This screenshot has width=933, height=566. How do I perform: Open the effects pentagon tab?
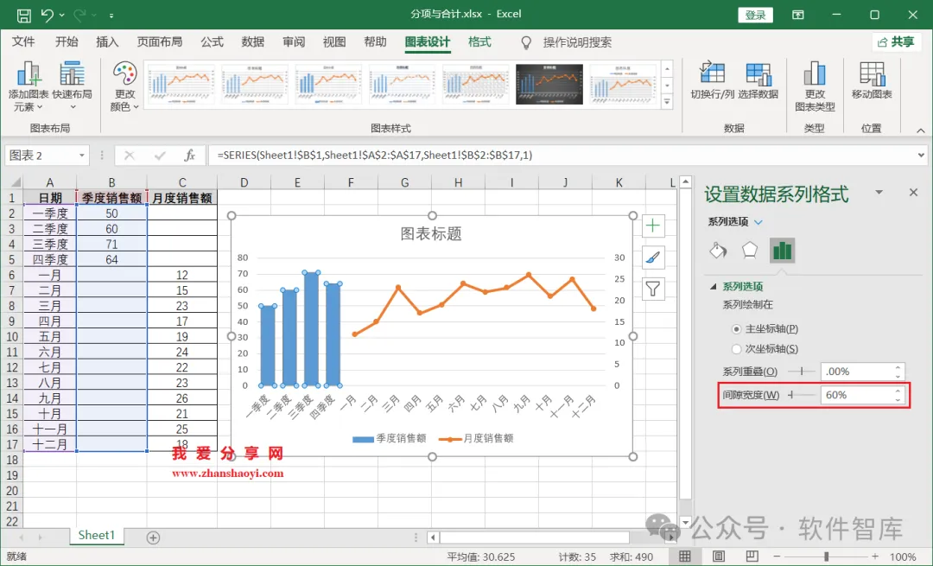click(x=750, y=251)
